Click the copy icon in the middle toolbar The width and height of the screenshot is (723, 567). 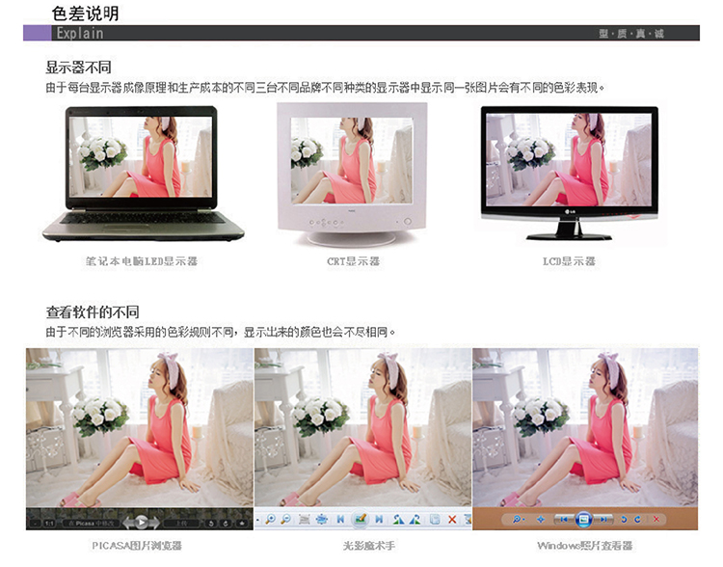[435, 520]
